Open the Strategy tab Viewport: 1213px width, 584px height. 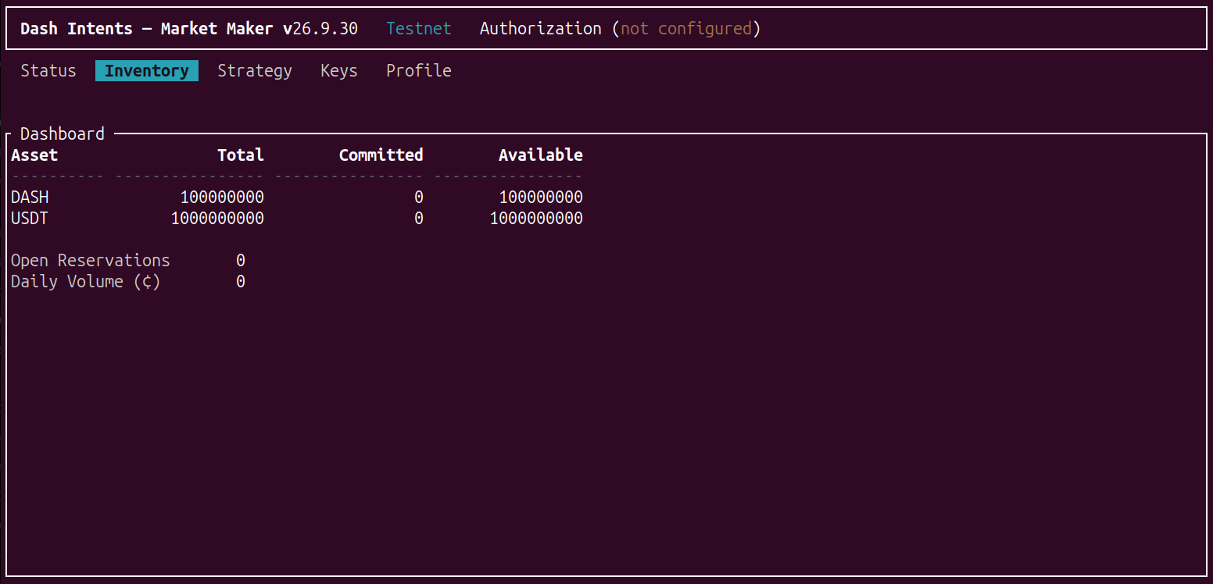tap(255, 71)
